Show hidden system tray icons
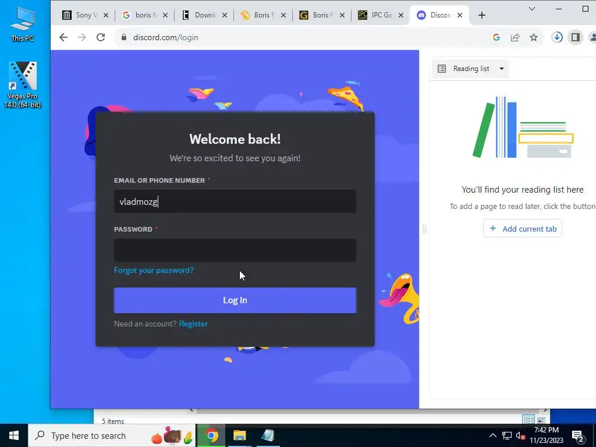The image size is (596, 447). coord(492,435)
